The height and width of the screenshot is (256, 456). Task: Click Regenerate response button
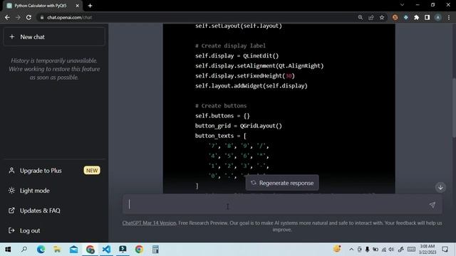(282, 183)
